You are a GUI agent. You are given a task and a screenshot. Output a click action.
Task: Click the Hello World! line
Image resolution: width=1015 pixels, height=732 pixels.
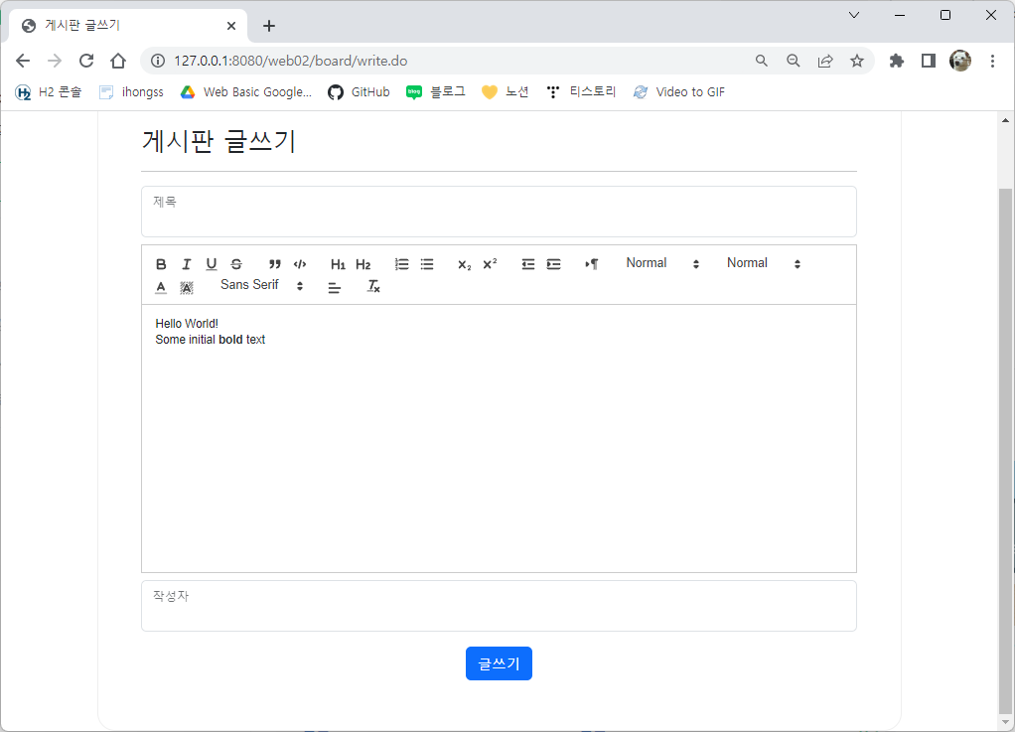tap(187, 324)
